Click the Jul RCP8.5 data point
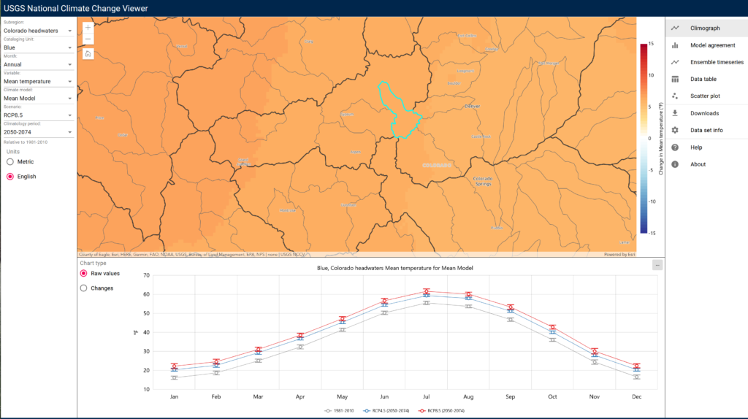Image resolution: width=748 pixels, height=419 pixels. 427,291
